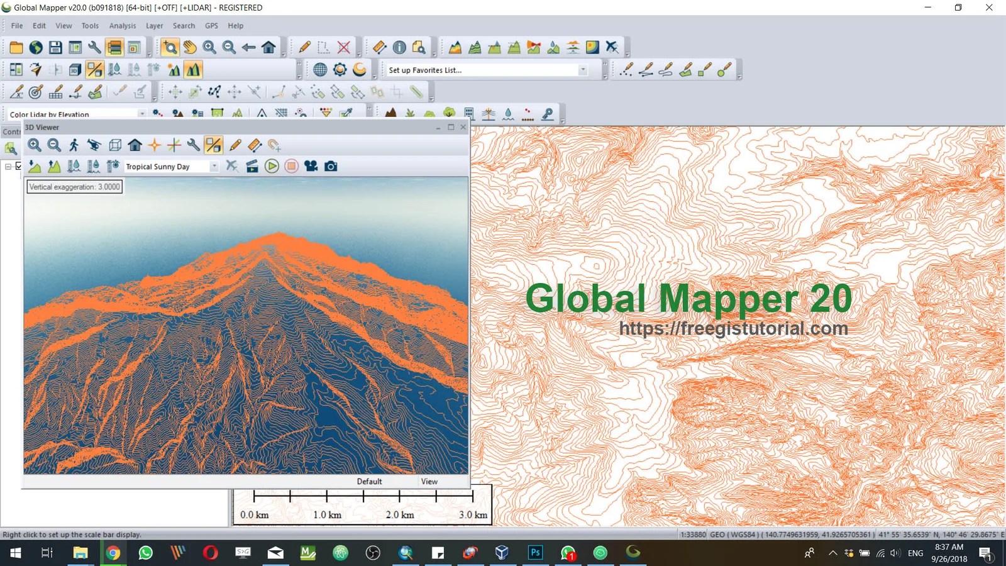The width and height of the screenshot is (1006, 566).
Task: Save the workspace with the floppy disk icon
Action: coord(55,47)
